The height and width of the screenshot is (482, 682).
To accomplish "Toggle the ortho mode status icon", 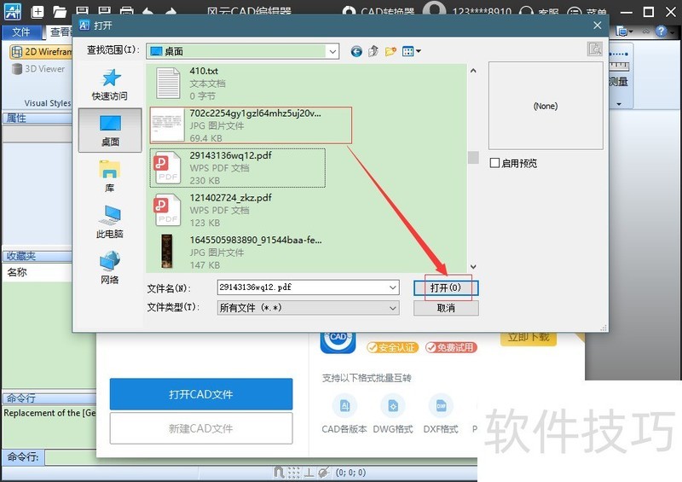I will click(308, 472).
